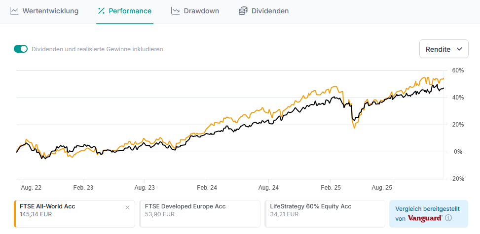The image size is (480, 234).
Task: Click the Drawdown chart icon
Action: tap(175, 11)
